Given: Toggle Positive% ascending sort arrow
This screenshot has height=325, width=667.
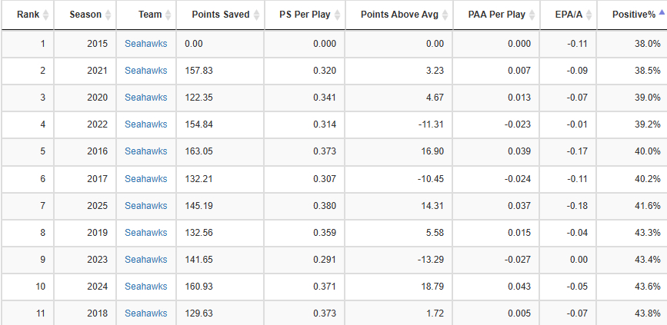Looking at the screenshot, I should tap(661, 15).
